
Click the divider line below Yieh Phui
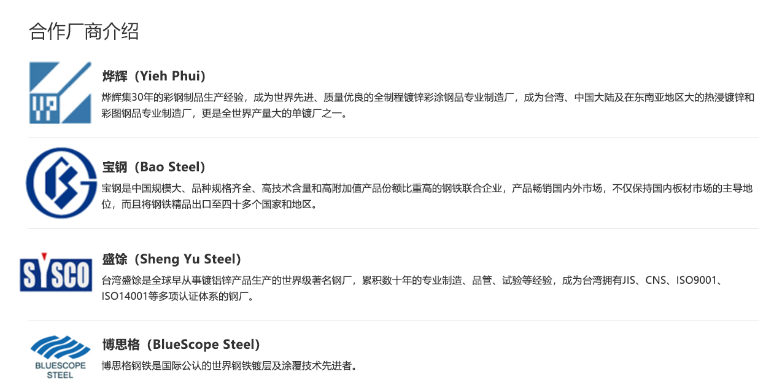pyautogui.click(x=393, y=138)
